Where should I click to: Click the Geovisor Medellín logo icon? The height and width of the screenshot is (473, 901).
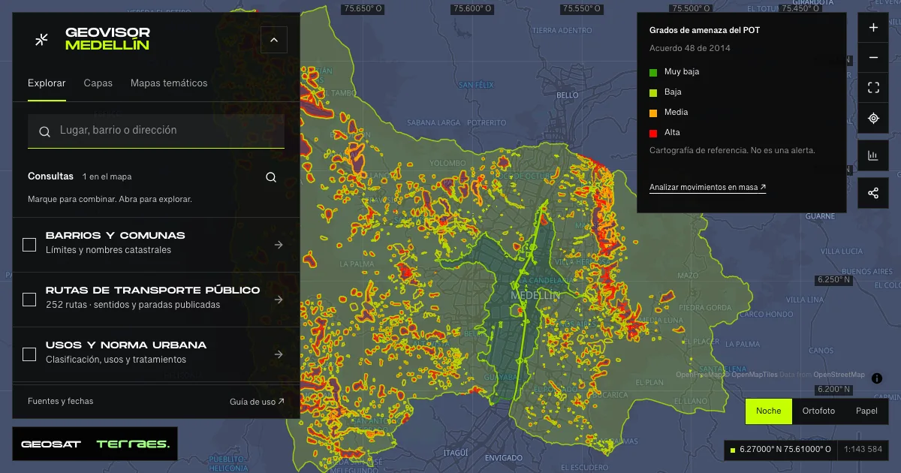pos(42,39)
